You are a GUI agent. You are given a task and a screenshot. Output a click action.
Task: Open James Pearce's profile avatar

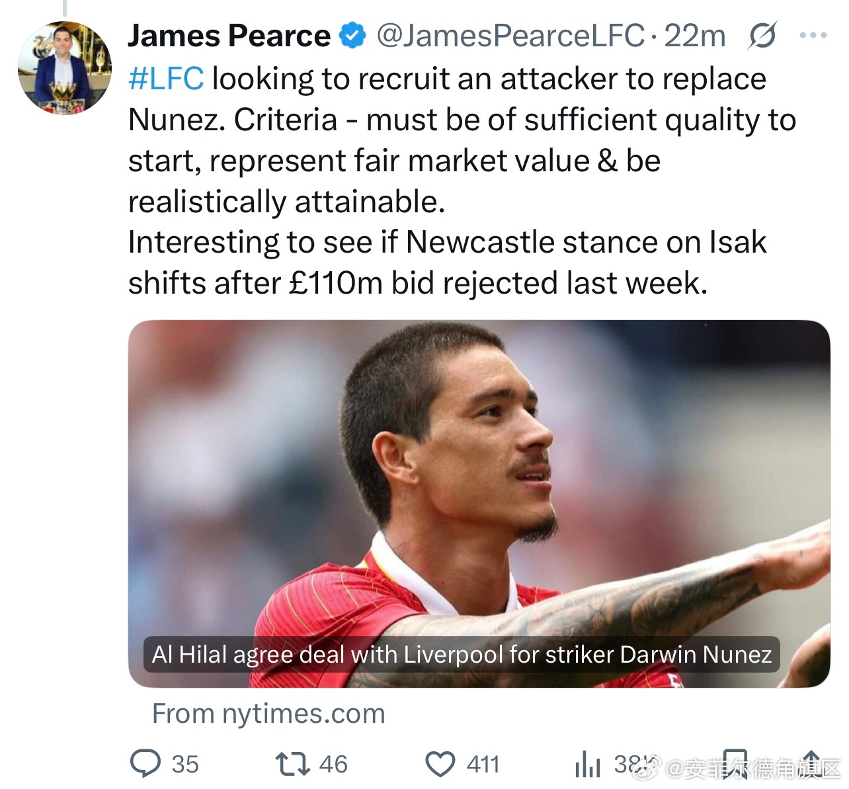coord(64,68)
